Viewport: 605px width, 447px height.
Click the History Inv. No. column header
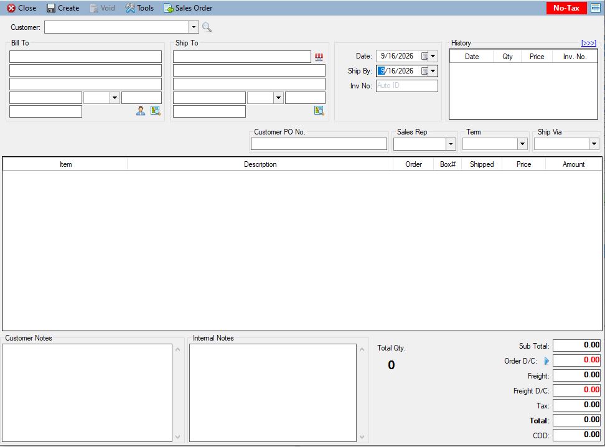[575, 57]
